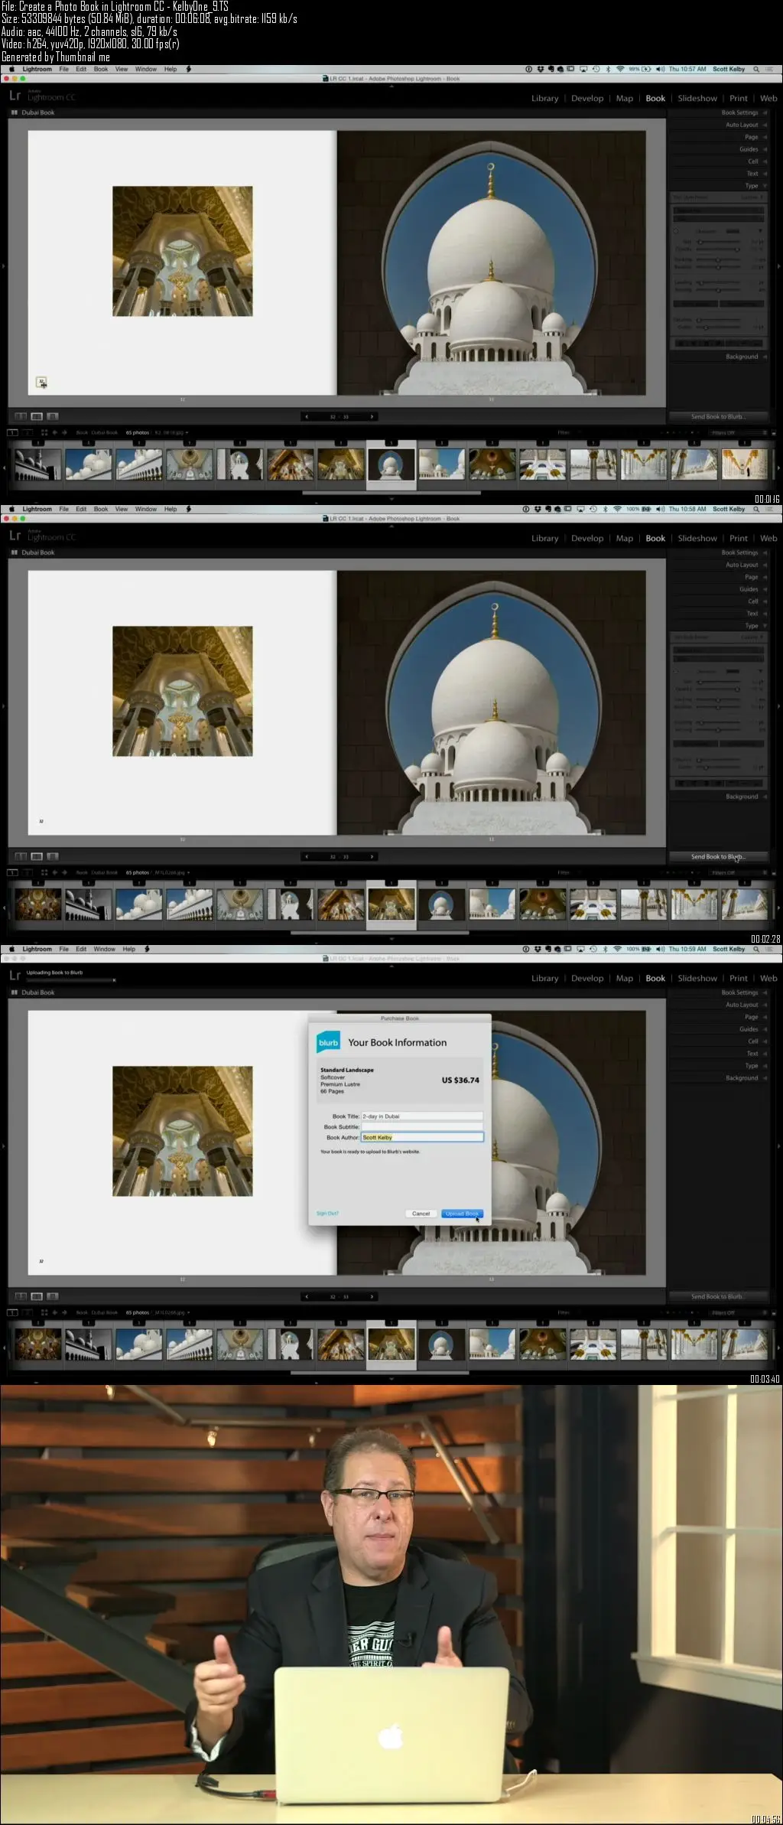Screen dimensions: 783x1825
Task: Open Print module in 10:59 AM frame
Action: tap(739, 978)
